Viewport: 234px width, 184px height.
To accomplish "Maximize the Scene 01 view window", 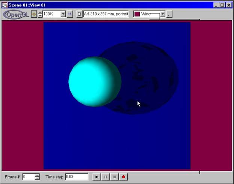I will click(222, 5).
